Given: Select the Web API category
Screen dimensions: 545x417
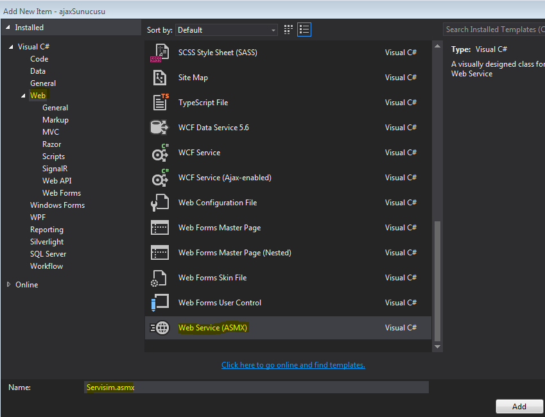Looking at the screenshot, I should click(x=57, y=181).
